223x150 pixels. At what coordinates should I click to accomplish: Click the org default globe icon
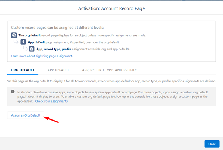click(14, 35)
